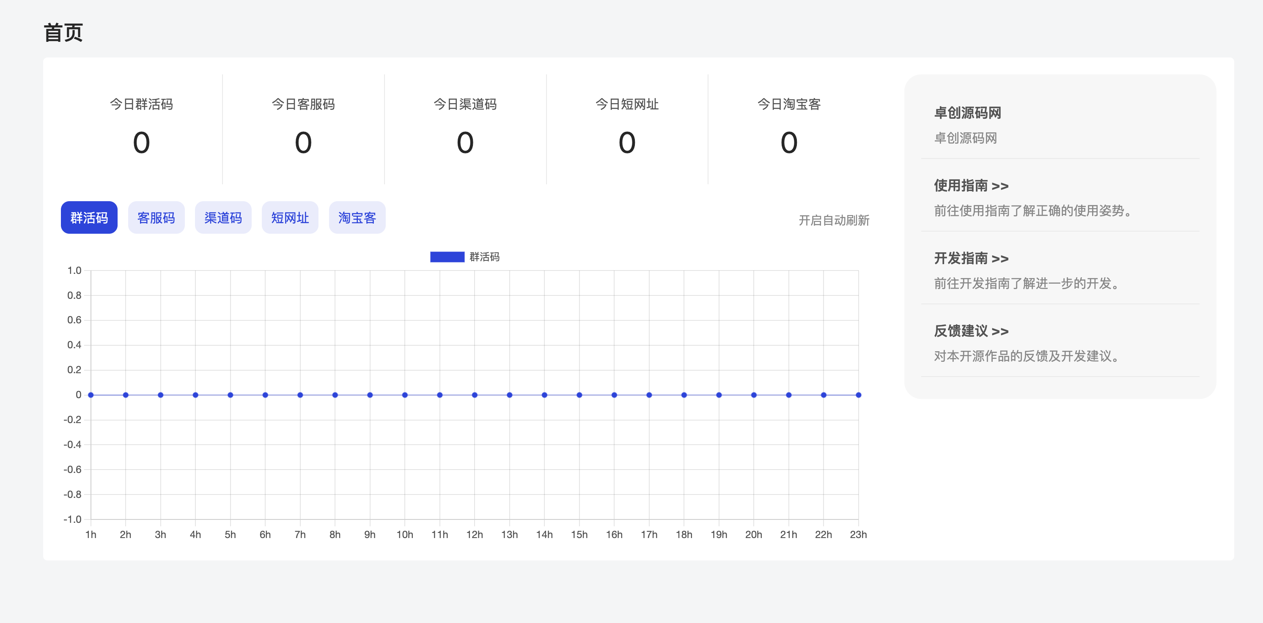Click the 群活码 legend label text

(484, 257)
